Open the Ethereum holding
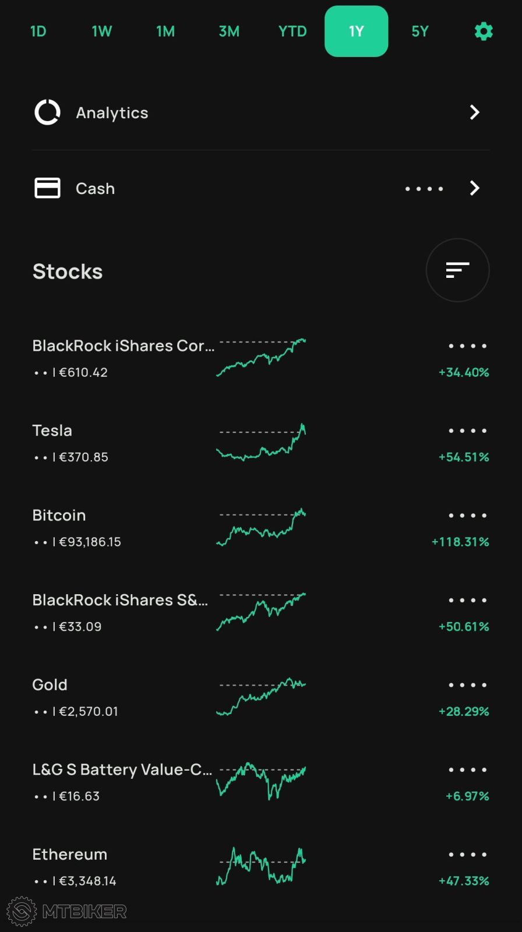Screen dimensions: 522x932 pos(70,855)
